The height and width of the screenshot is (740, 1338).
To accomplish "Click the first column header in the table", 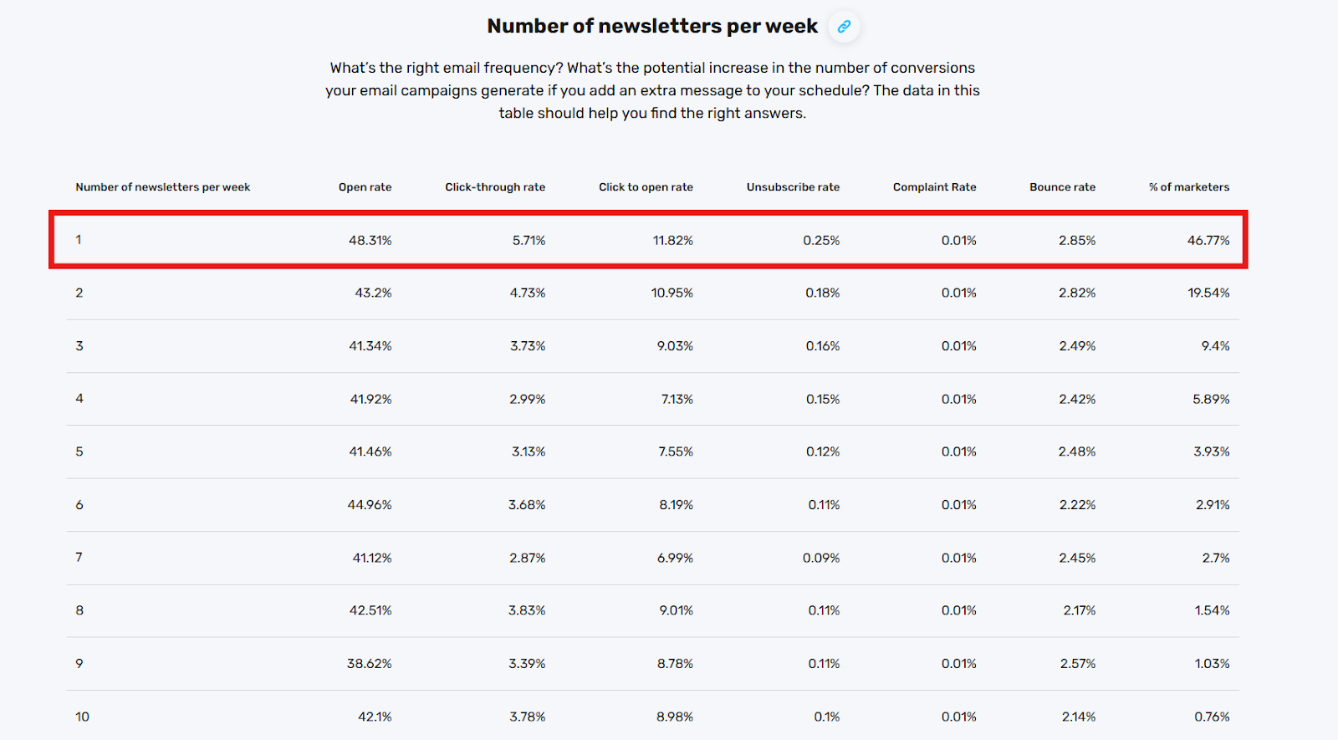I will pyautogui.click(x=163, y=187).
